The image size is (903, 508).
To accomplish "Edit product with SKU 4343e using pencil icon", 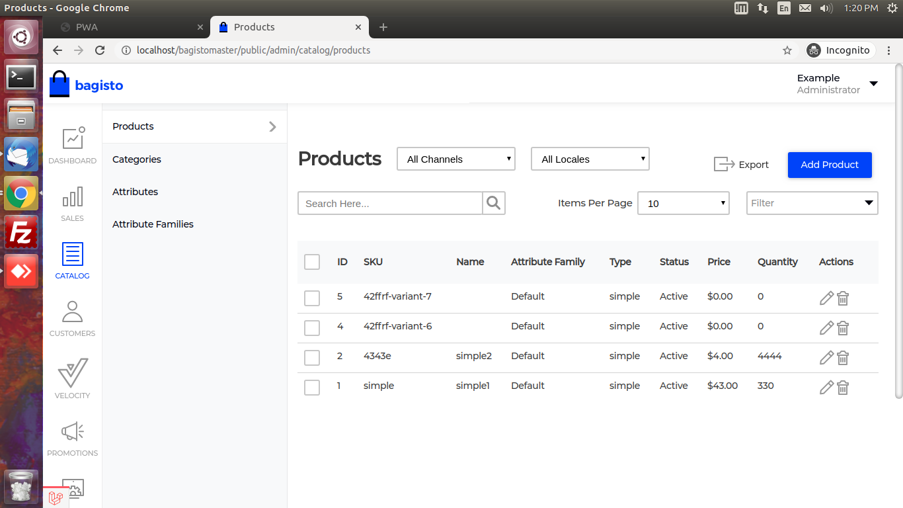I will tap(826, 357).
